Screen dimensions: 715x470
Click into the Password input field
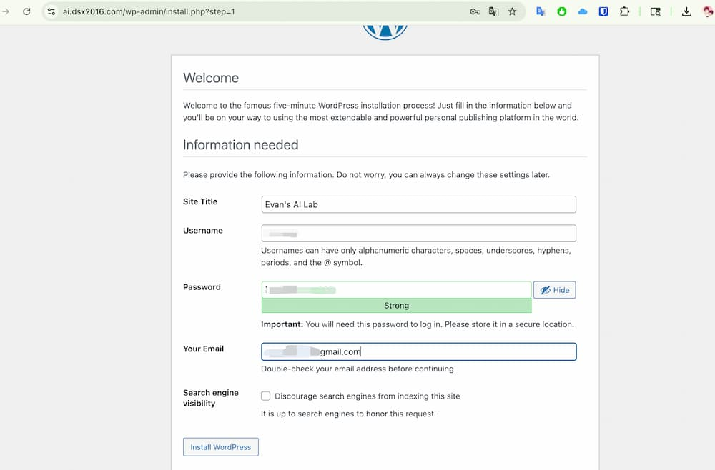click(396, 290)
